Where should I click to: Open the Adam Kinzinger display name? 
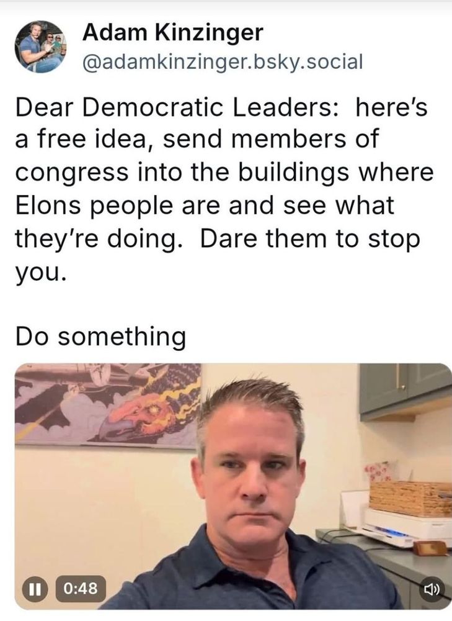[x=172, y=33]
